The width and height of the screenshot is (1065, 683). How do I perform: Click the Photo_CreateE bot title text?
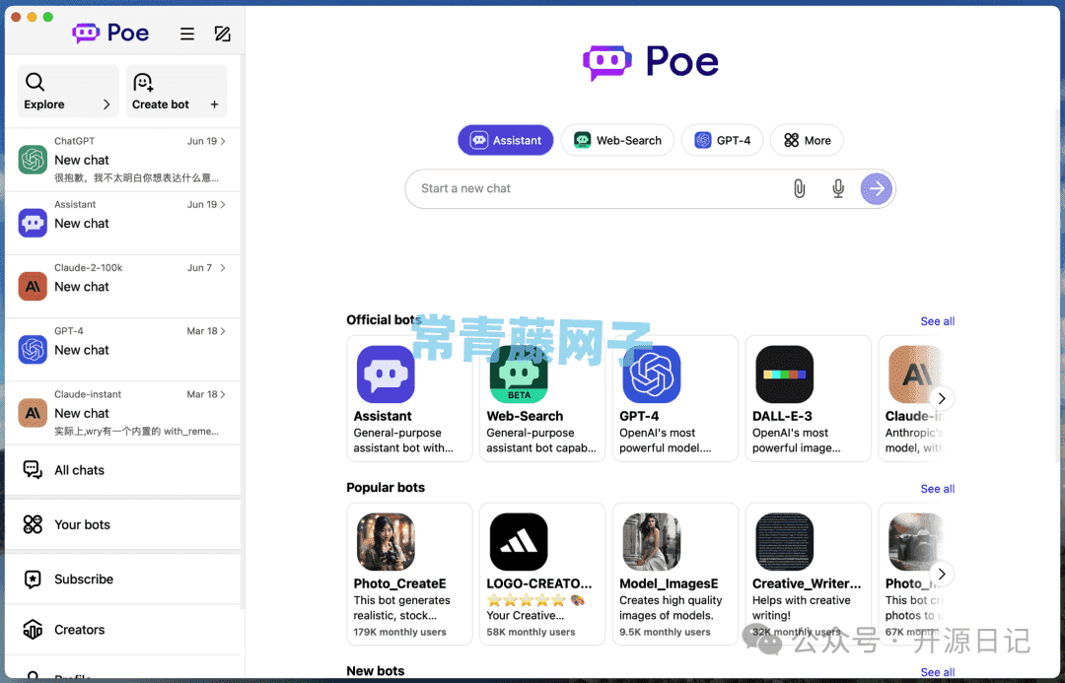399,583
